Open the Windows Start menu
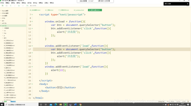 pos(2,105)
